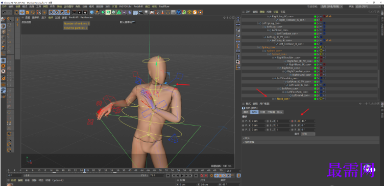Open ProRender menu in viewport
This screenshot has height=186, width=384.
point(87,18)
